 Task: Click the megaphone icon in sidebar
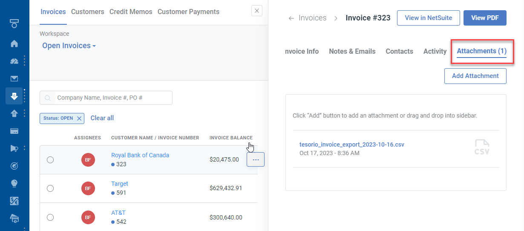pyautogui.click(x=14, y=148)
